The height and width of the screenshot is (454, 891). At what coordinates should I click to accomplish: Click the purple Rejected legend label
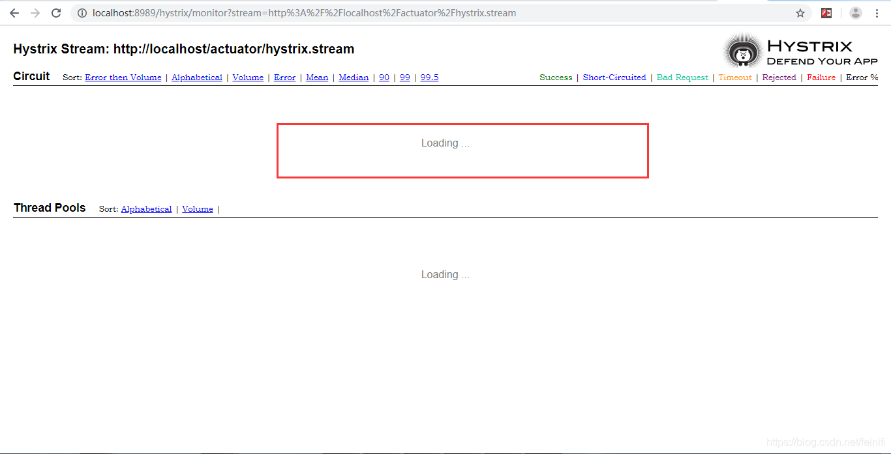coord(779,78)
